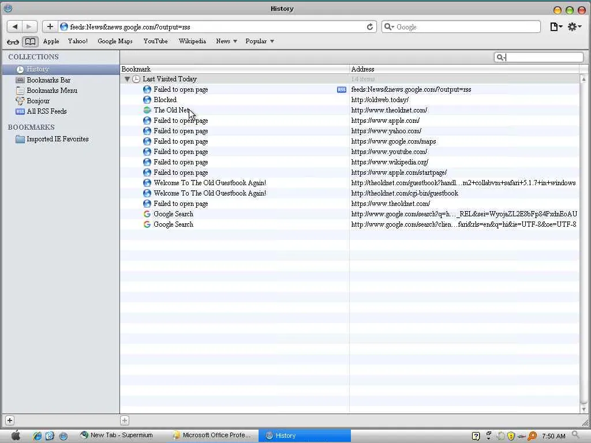Open YouTube bookmark bar link
Viewport: 591px width, 443px height.
click(155, 41)
